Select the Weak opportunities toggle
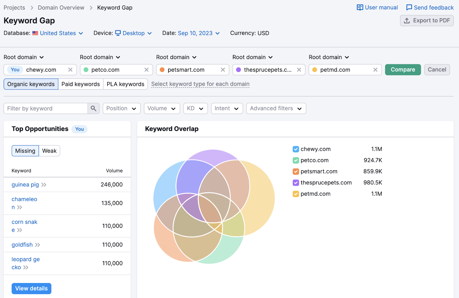Image resolution: width=459 pixels, height=298 pixels. tap(49, 151)
